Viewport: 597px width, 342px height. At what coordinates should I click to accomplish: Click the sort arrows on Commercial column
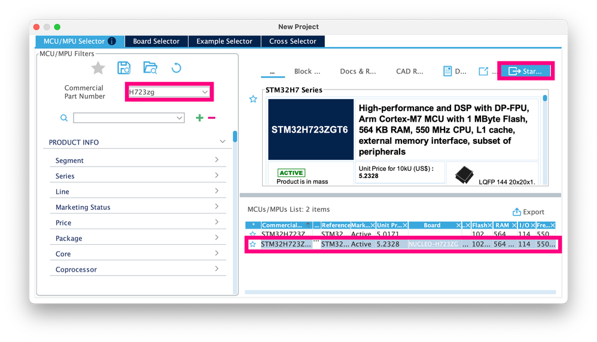click(309, 225)
